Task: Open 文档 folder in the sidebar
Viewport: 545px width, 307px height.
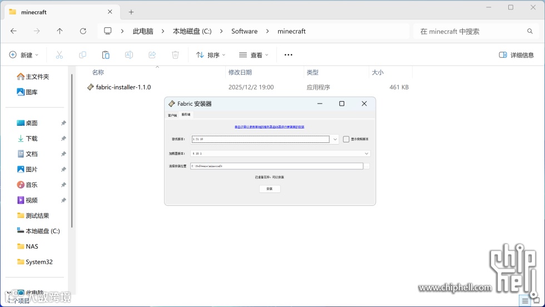Action: pyautogui.click(x=27, y=153)
